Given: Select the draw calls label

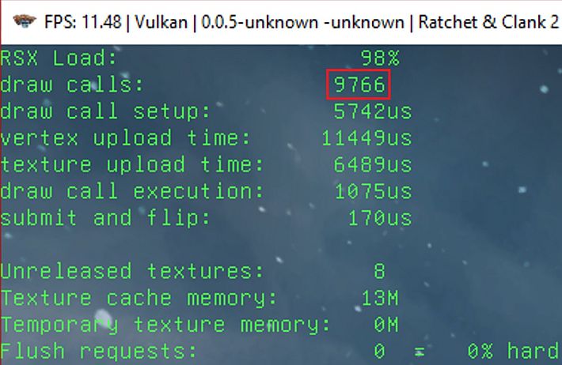Looking at the screenshot, I should click(72, 85).
